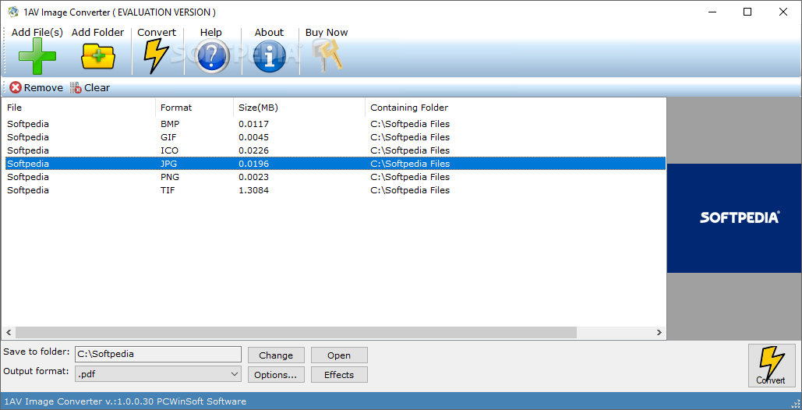Open About via the blue info icon
802x410 pixels.
coord(270,56)
